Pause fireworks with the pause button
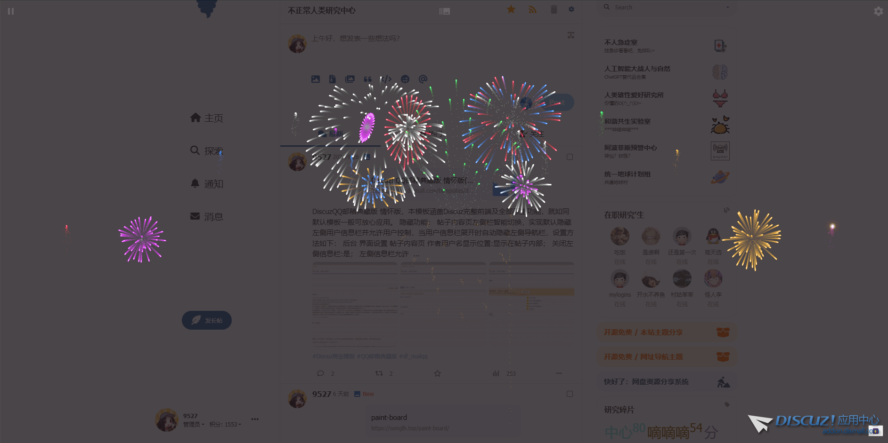Viewport: 888px width, 443px height. (x=11, y=11)
